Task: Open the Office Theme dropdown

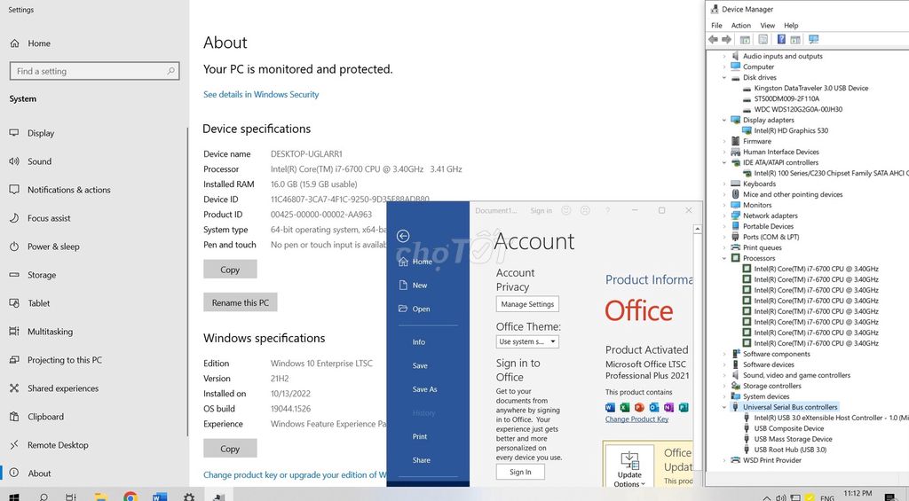Action: 527,341
